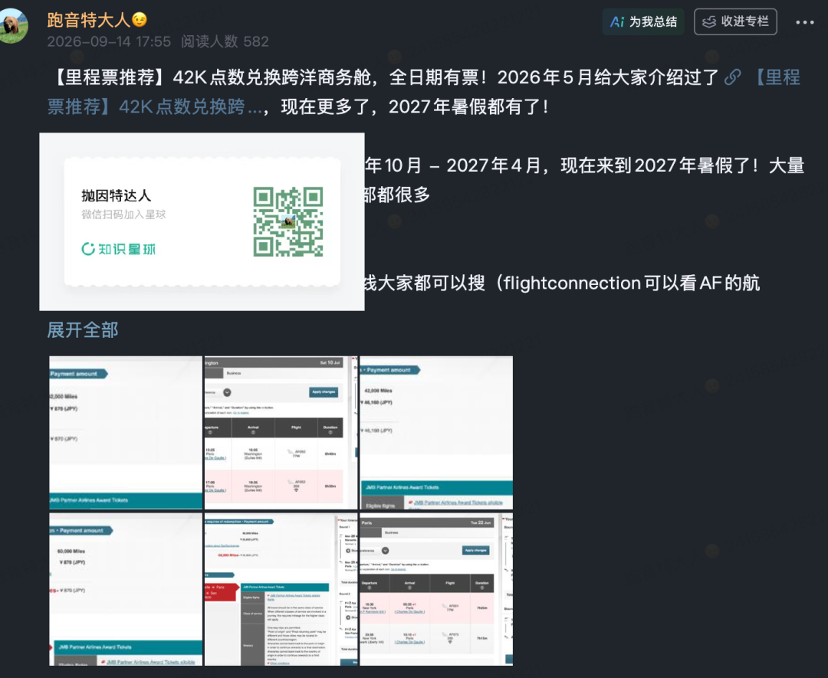Open the author's avatar picture
The image size is (828, 678).
13,26
